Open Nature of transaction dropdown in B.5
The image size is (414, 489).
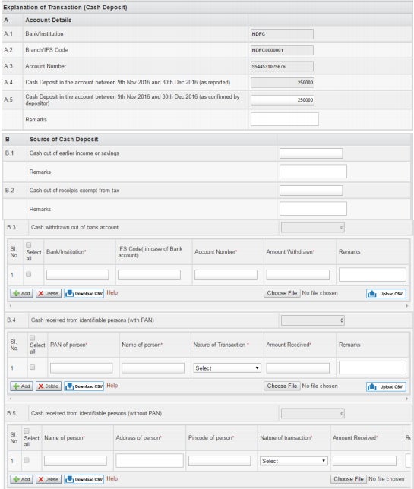pos(293,461)
